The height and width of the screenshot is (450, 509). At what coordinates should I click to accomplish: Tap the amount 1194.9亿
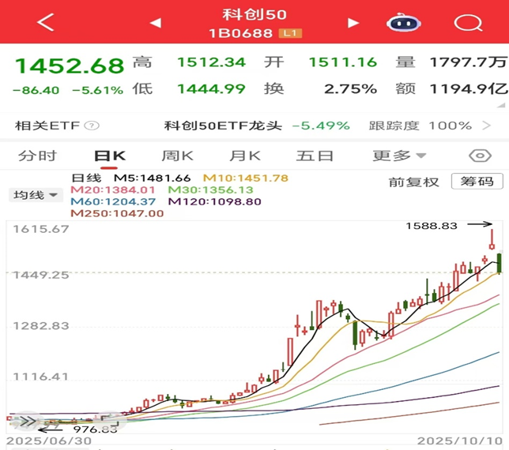click(x=469, y=89)
